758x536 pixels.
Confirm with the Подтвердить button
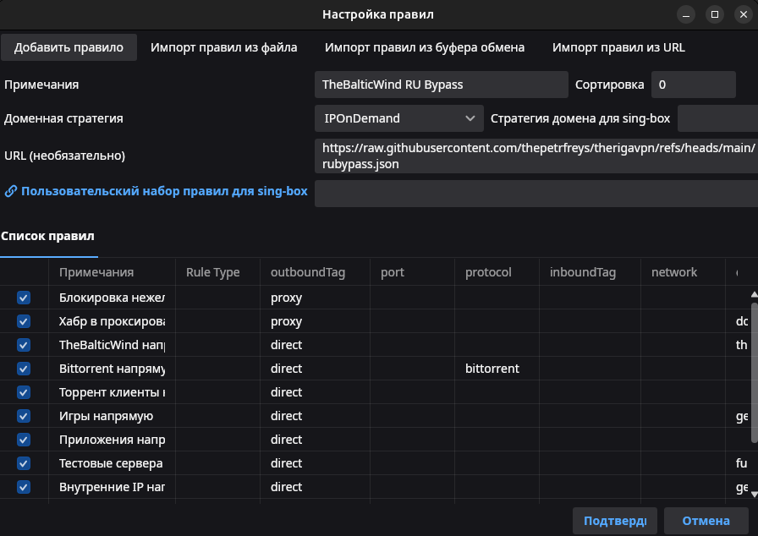[x=615, y=521]
